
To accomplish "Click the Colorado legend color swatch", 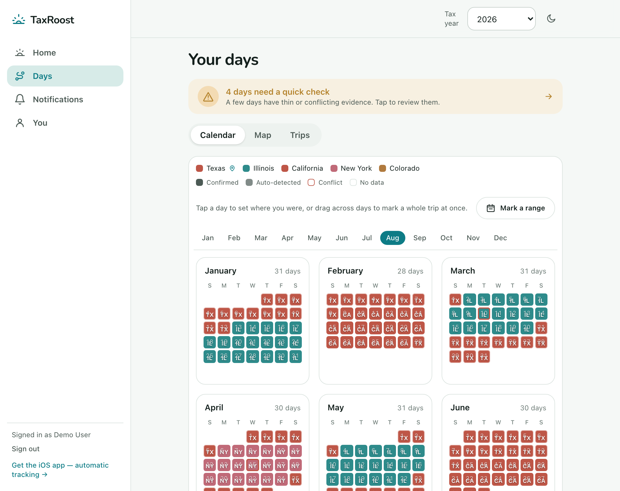I will [383, 168].
